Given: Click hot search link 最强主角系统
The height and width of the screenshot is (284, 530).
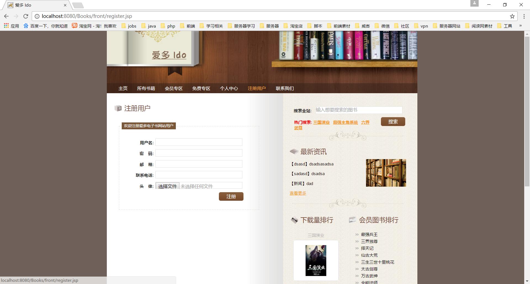Looking at the screenshot, I should coord(345,122).
